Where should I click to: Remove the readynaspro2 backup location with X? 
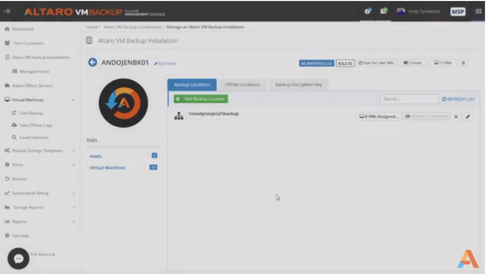point(456,117)
